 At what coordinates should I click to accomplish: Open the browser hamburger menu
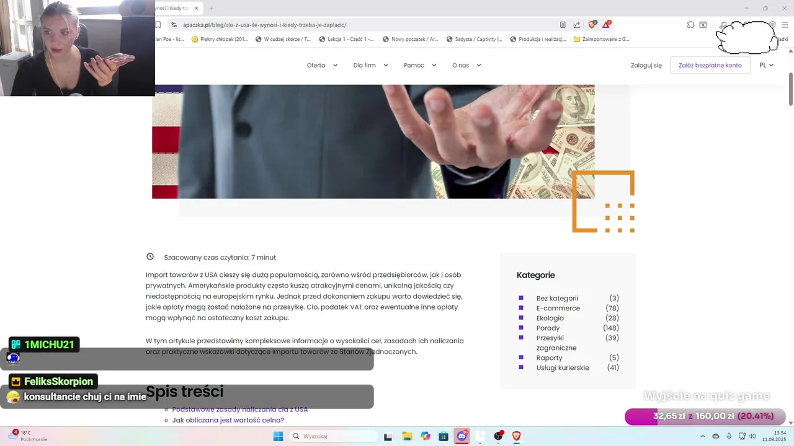[785, 25]
